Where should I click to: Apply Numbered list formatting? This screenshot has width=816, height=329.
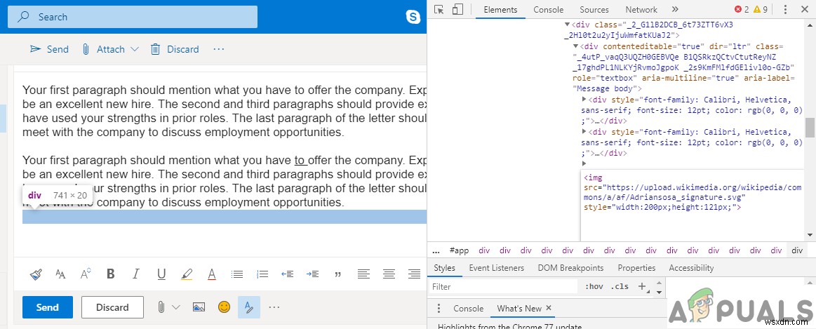tap(262, 274)
